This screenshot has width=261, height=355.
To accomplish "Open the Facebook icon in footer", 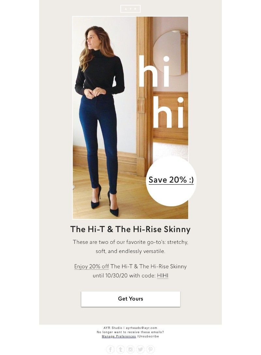I will [110, 349].
